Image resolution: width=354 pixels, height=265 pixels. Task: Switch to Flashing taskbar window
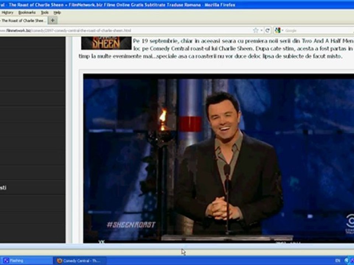click(x=27, y=261)
